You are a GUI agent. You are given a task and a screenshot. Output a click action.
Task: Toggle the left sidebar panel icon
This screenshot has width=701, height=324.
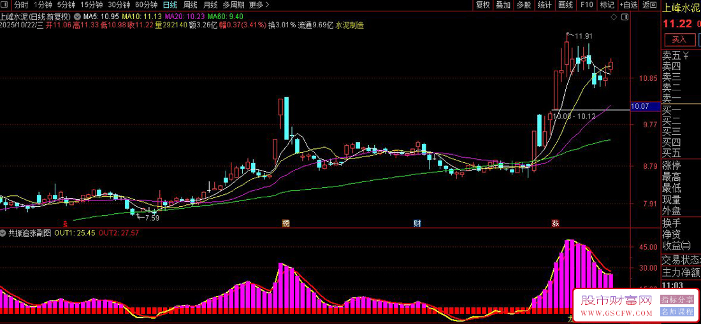pos(6,5)
